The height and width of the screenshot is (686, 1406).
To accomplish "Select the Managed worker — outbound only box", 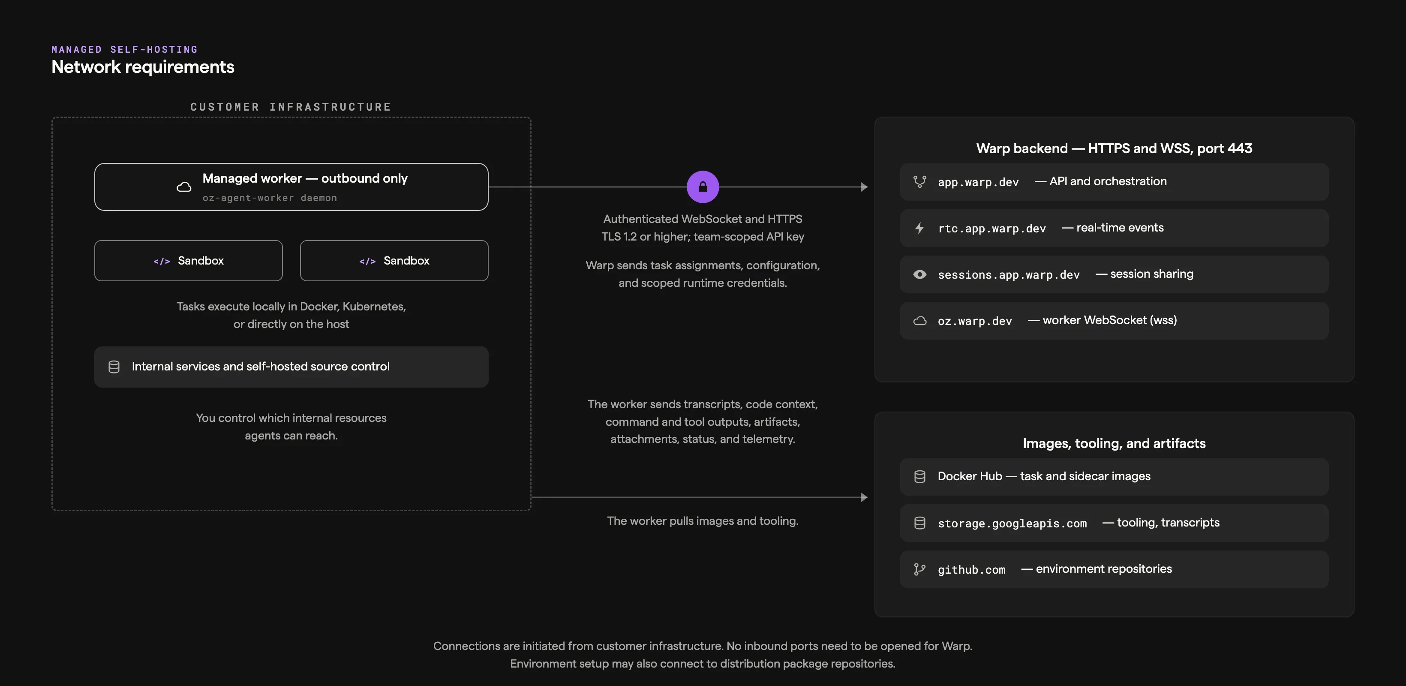I will [291, 187].
